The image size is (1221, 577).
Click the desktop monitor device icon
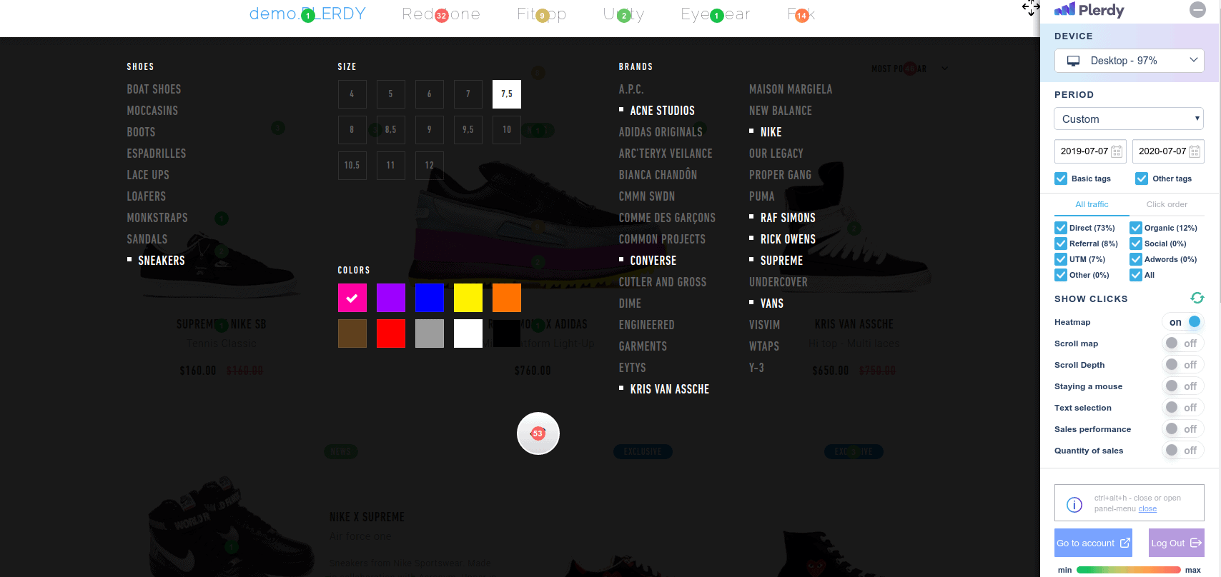(x=1073, y=61)
